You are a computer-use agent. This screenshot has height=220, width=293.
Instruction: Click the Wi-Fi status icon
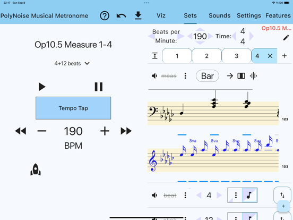tap(273, 3)
